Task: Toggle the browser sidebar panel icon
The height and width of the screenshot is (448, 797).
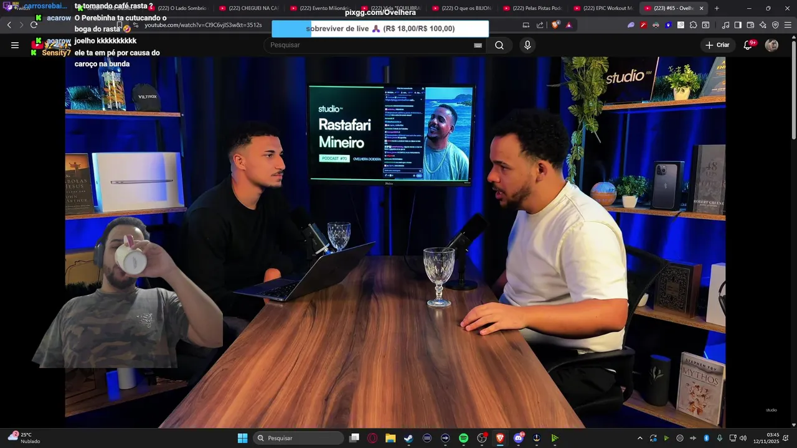Action: (738, 25)
